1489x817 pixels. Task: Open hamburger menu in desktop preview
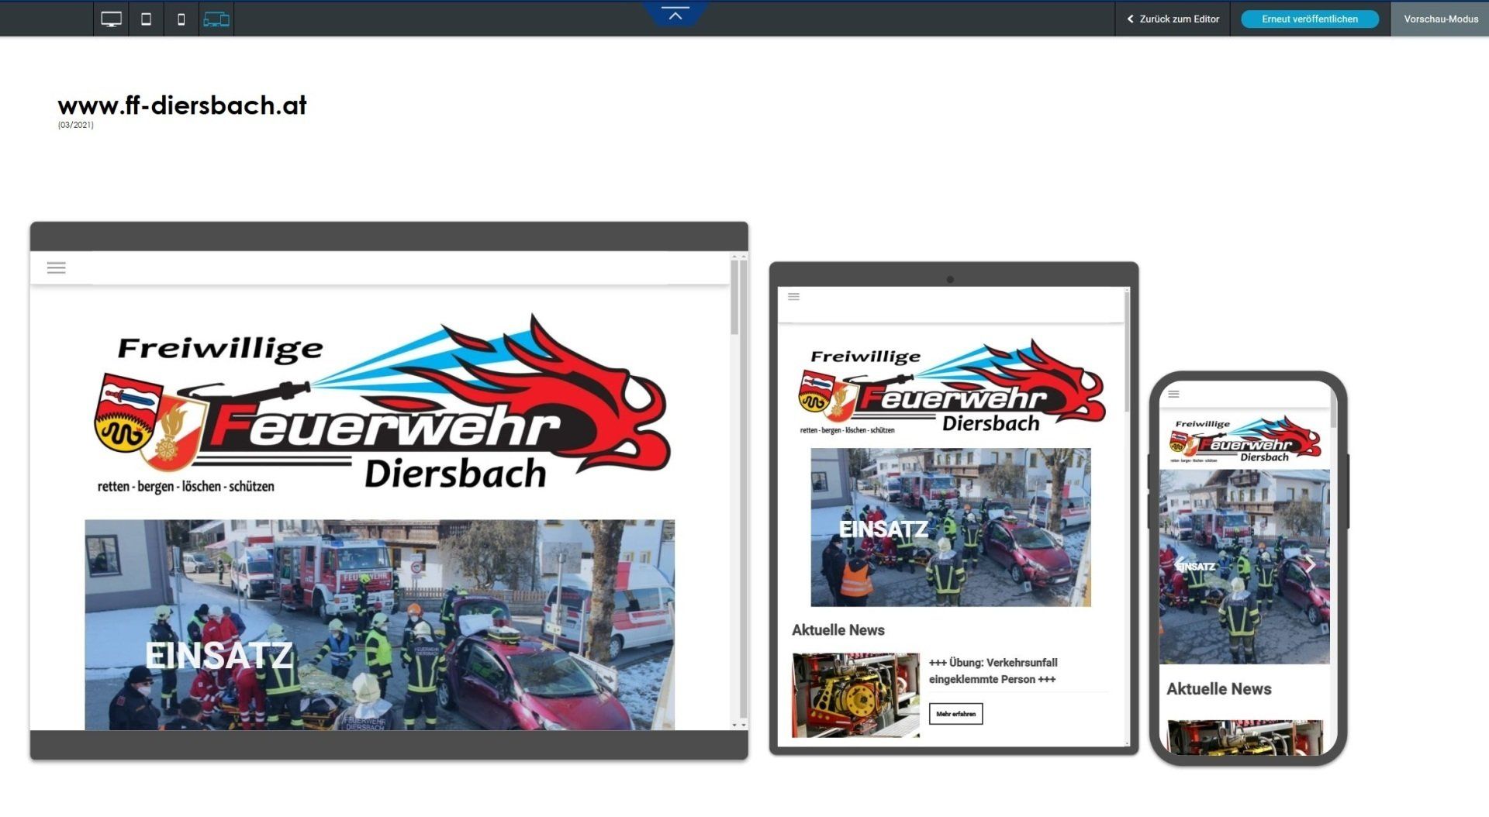(57, 268)
